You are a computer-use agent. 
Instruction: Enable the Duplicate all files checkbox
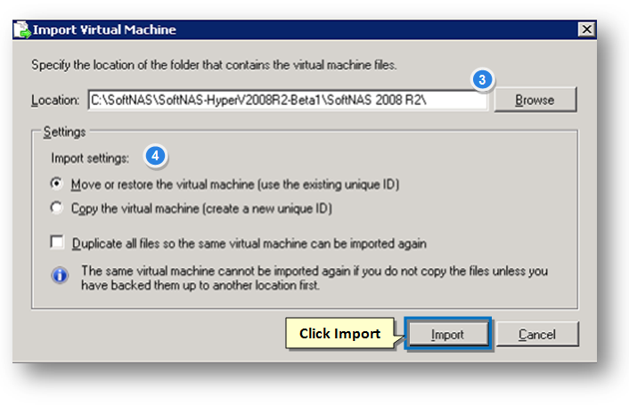point(57,242)
